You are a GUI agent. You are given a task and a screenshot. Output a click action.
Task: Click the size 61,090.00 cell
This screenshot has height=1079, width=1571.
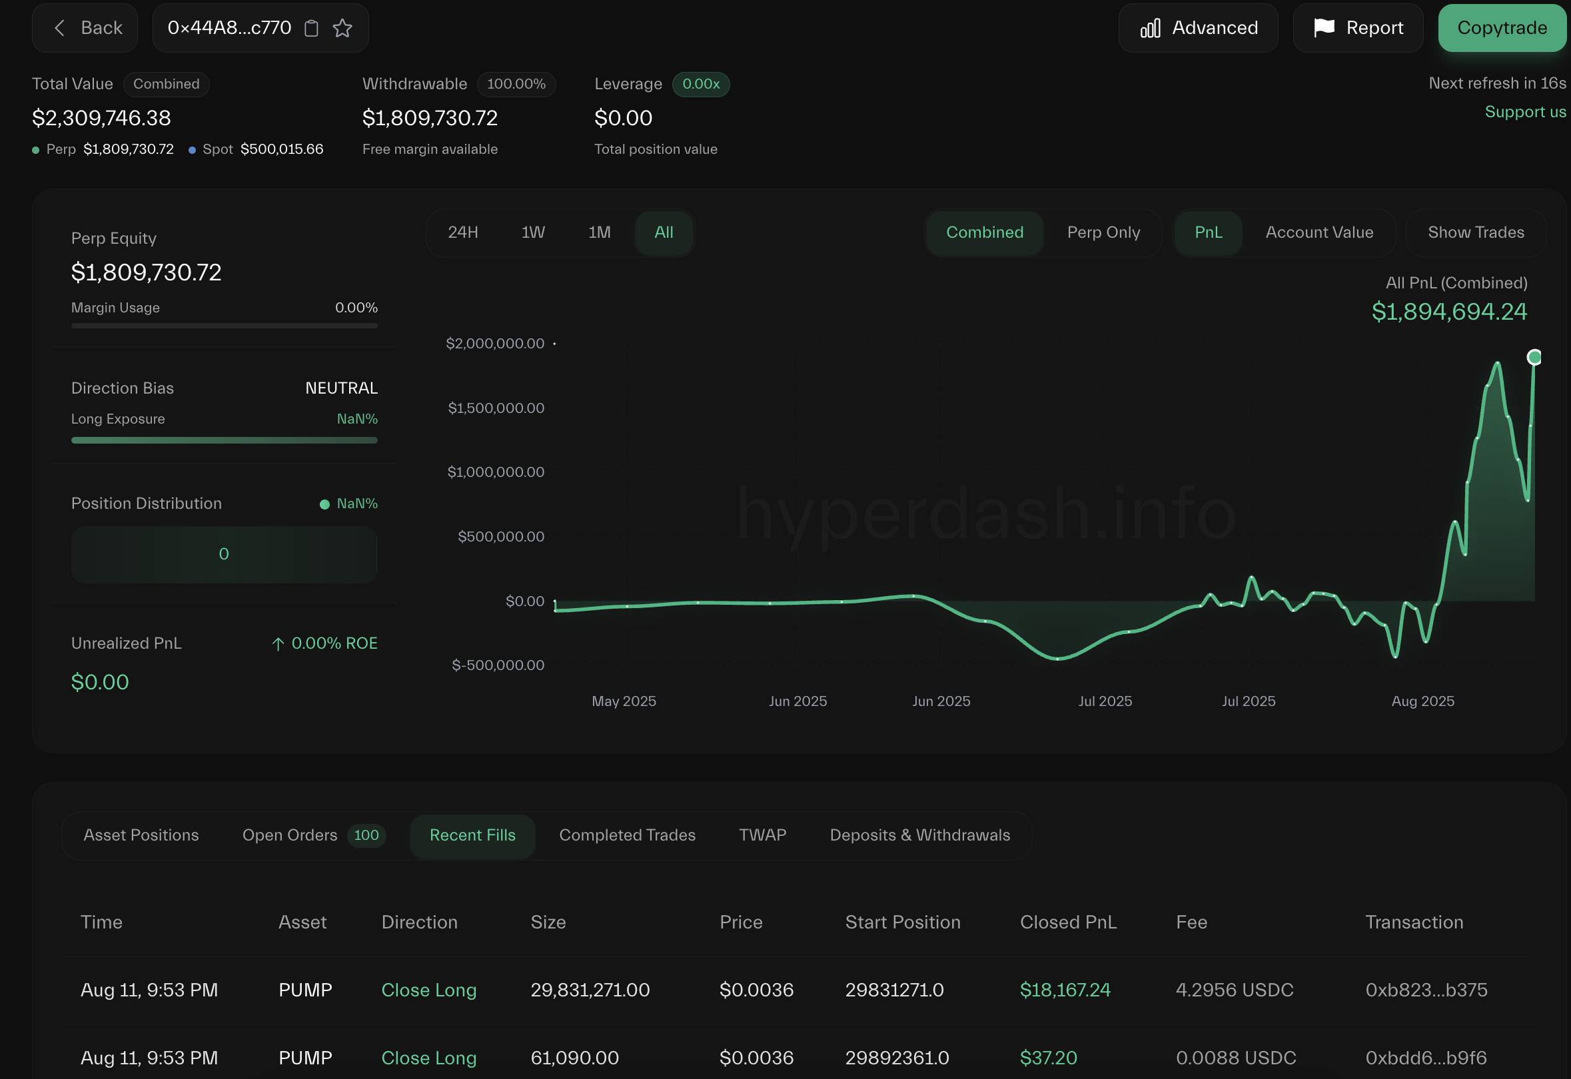click(x=574, y=1058)
